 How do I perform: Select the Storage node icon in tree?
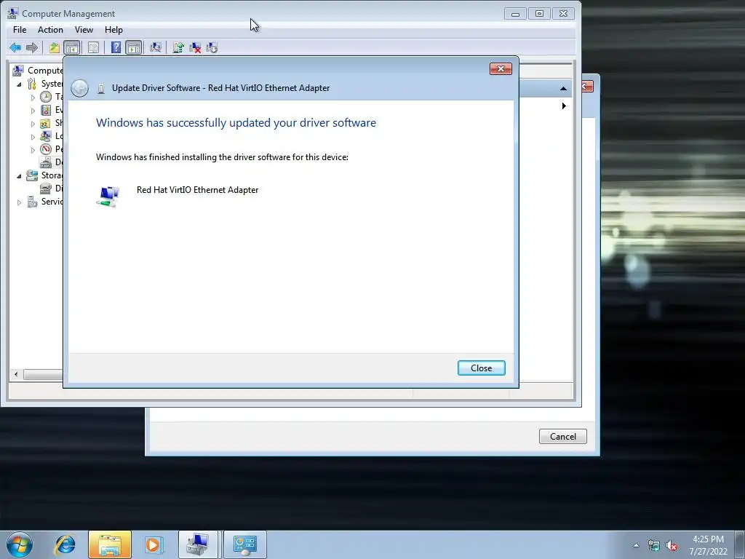click(x=32, y=175)
